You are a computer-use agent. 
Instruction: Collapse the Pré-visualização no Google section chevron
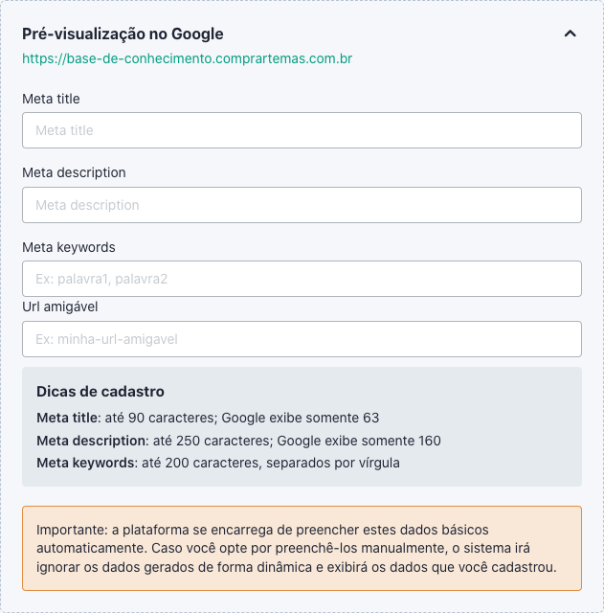coord(570,34)
